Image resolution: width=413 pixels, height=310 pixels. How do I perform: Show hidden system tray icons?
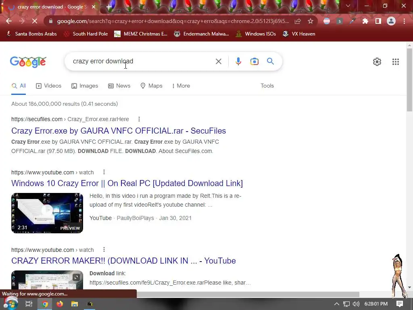coord(337,304)
